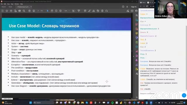Click the chat panel vertical scrollbar
This screenshot has width=187, height=105.
pyautogui.click(x=186, y=58)
